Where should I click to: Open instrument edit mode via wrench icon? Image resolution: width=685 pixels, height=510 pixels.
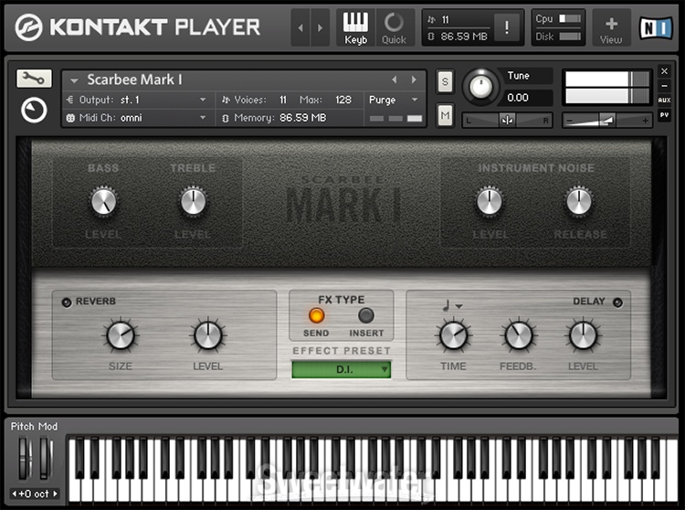pos(34,79)
